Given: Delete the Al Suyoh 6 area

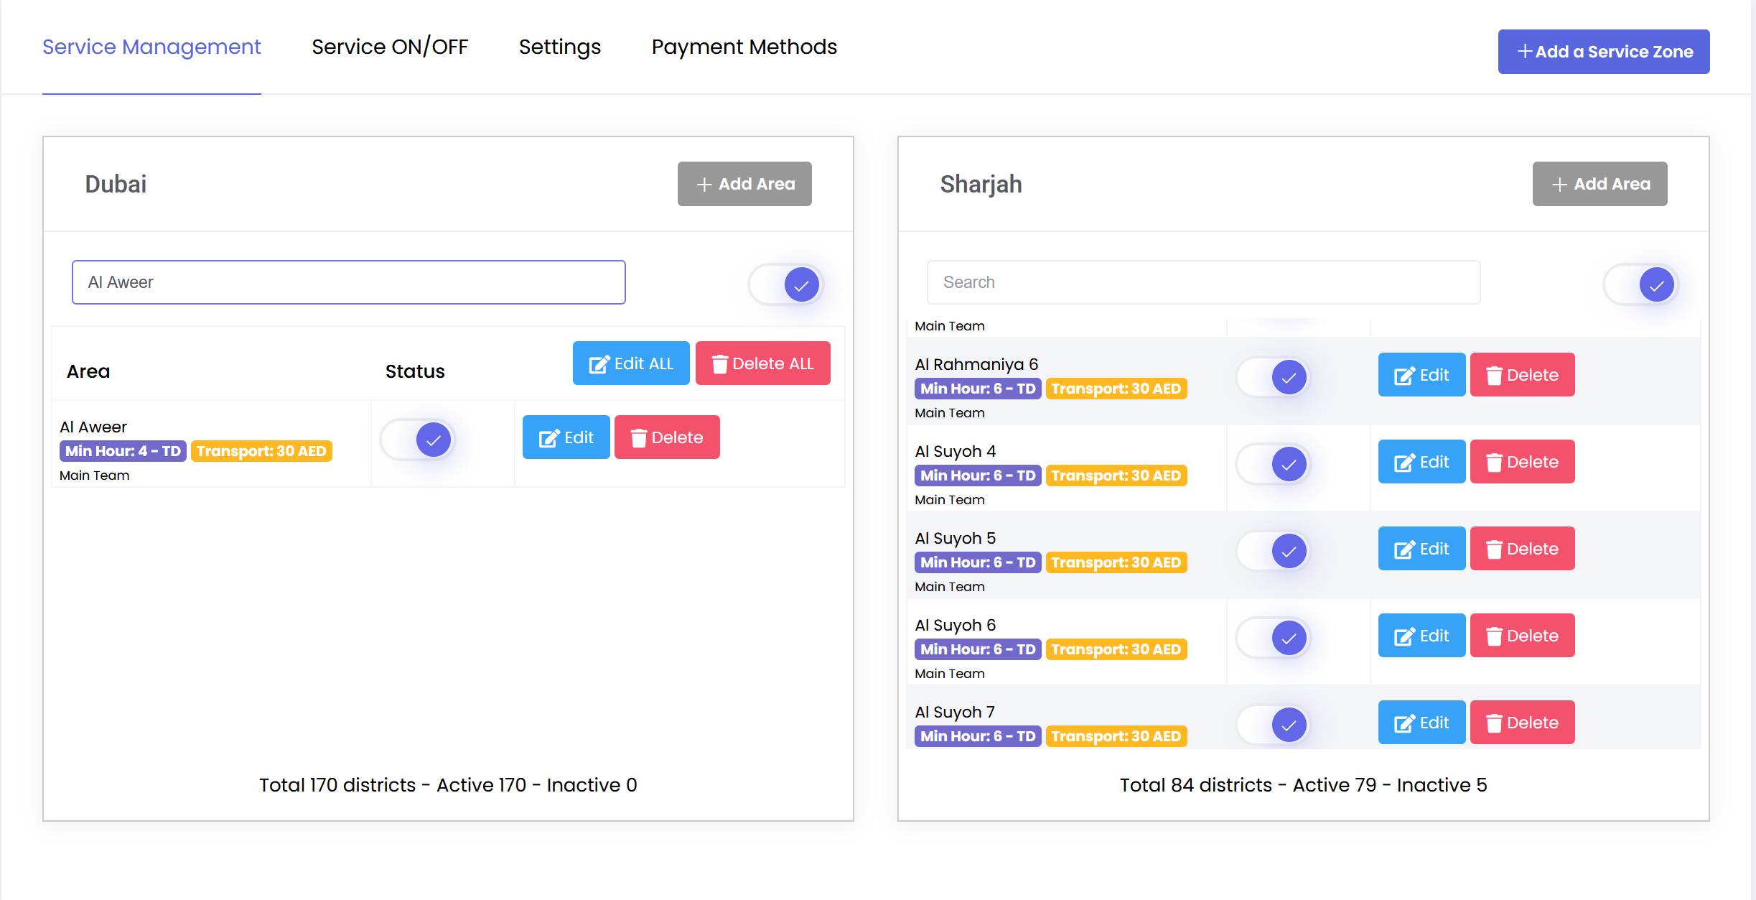Looking at the screenshot, I should (x=1522, y=636).
